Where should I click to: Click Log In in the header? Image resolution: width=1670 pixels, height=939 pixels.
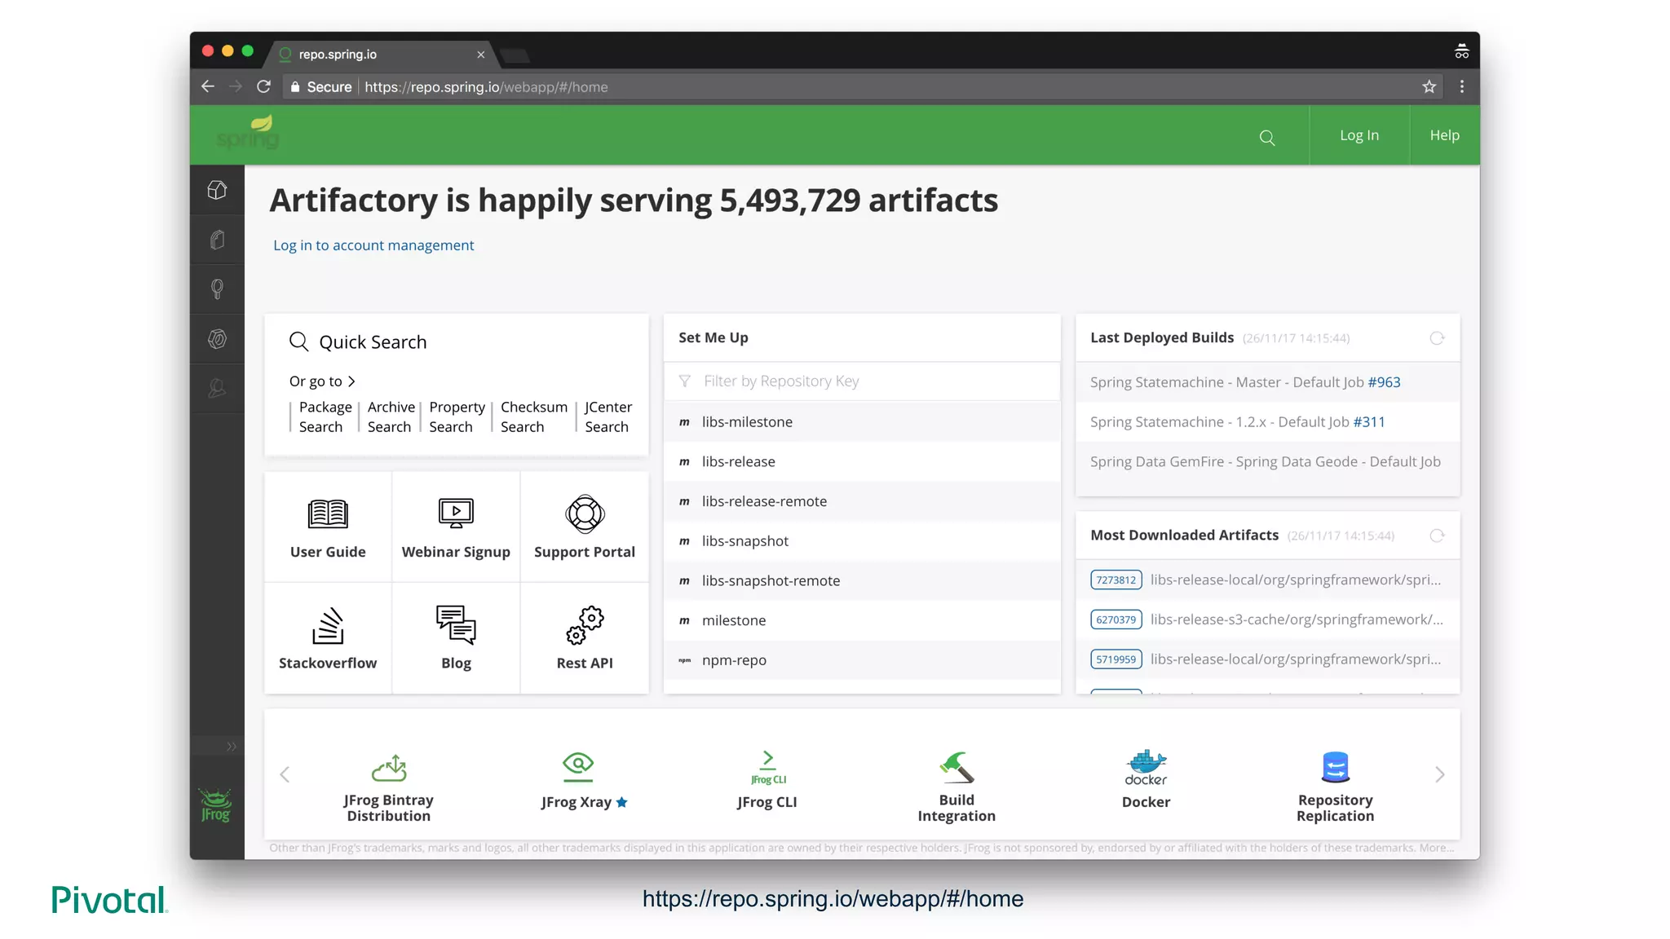(1359, 135)
